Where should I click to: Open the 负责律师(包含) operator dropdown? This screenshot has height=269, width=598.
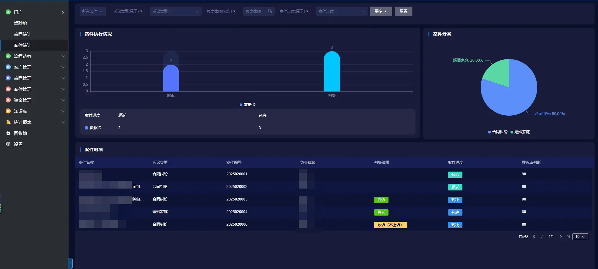(221, 11)
